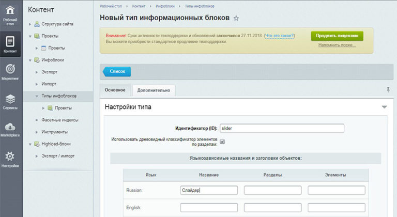Collapse Типы инфоблоков tree node
The height and width of the screenshot is (217, 397).
pyautogui.click(x=37, y=96)
